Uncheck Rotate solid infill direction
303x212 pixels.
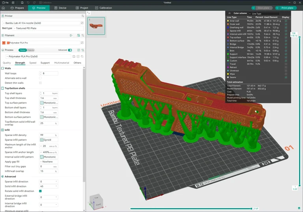tap(40, 191)
